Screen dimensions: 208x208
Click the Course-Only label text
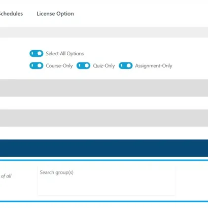coord(59,66)
